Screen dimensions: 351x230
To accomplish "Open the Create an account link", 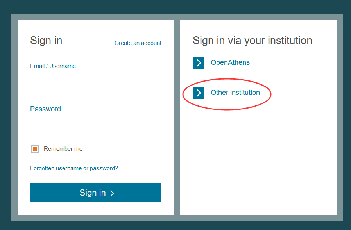I will click(138, 43).
